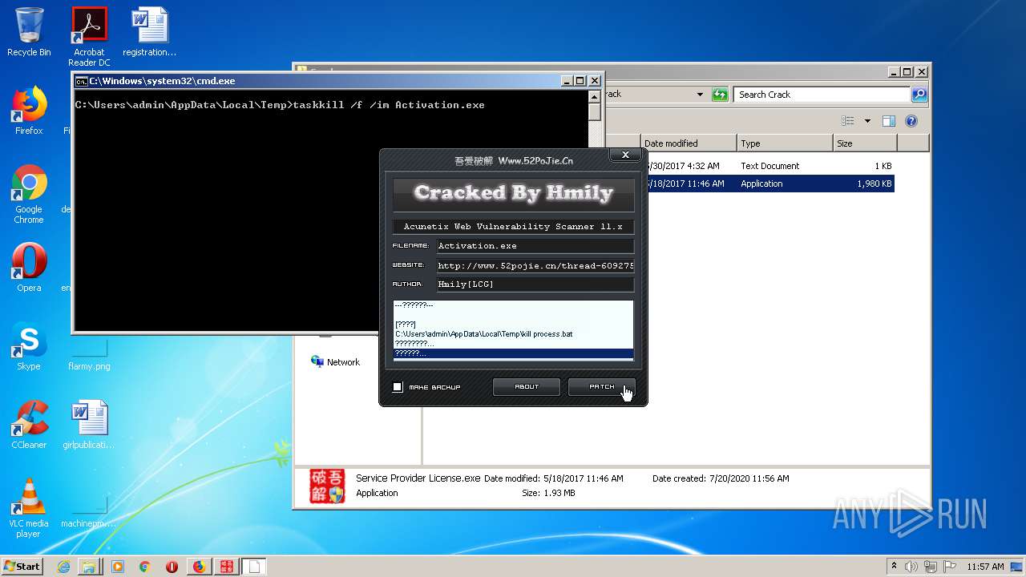Toggle the Explorer preview pane
This screenshot has height=577, width=1026.
[888, 121]
